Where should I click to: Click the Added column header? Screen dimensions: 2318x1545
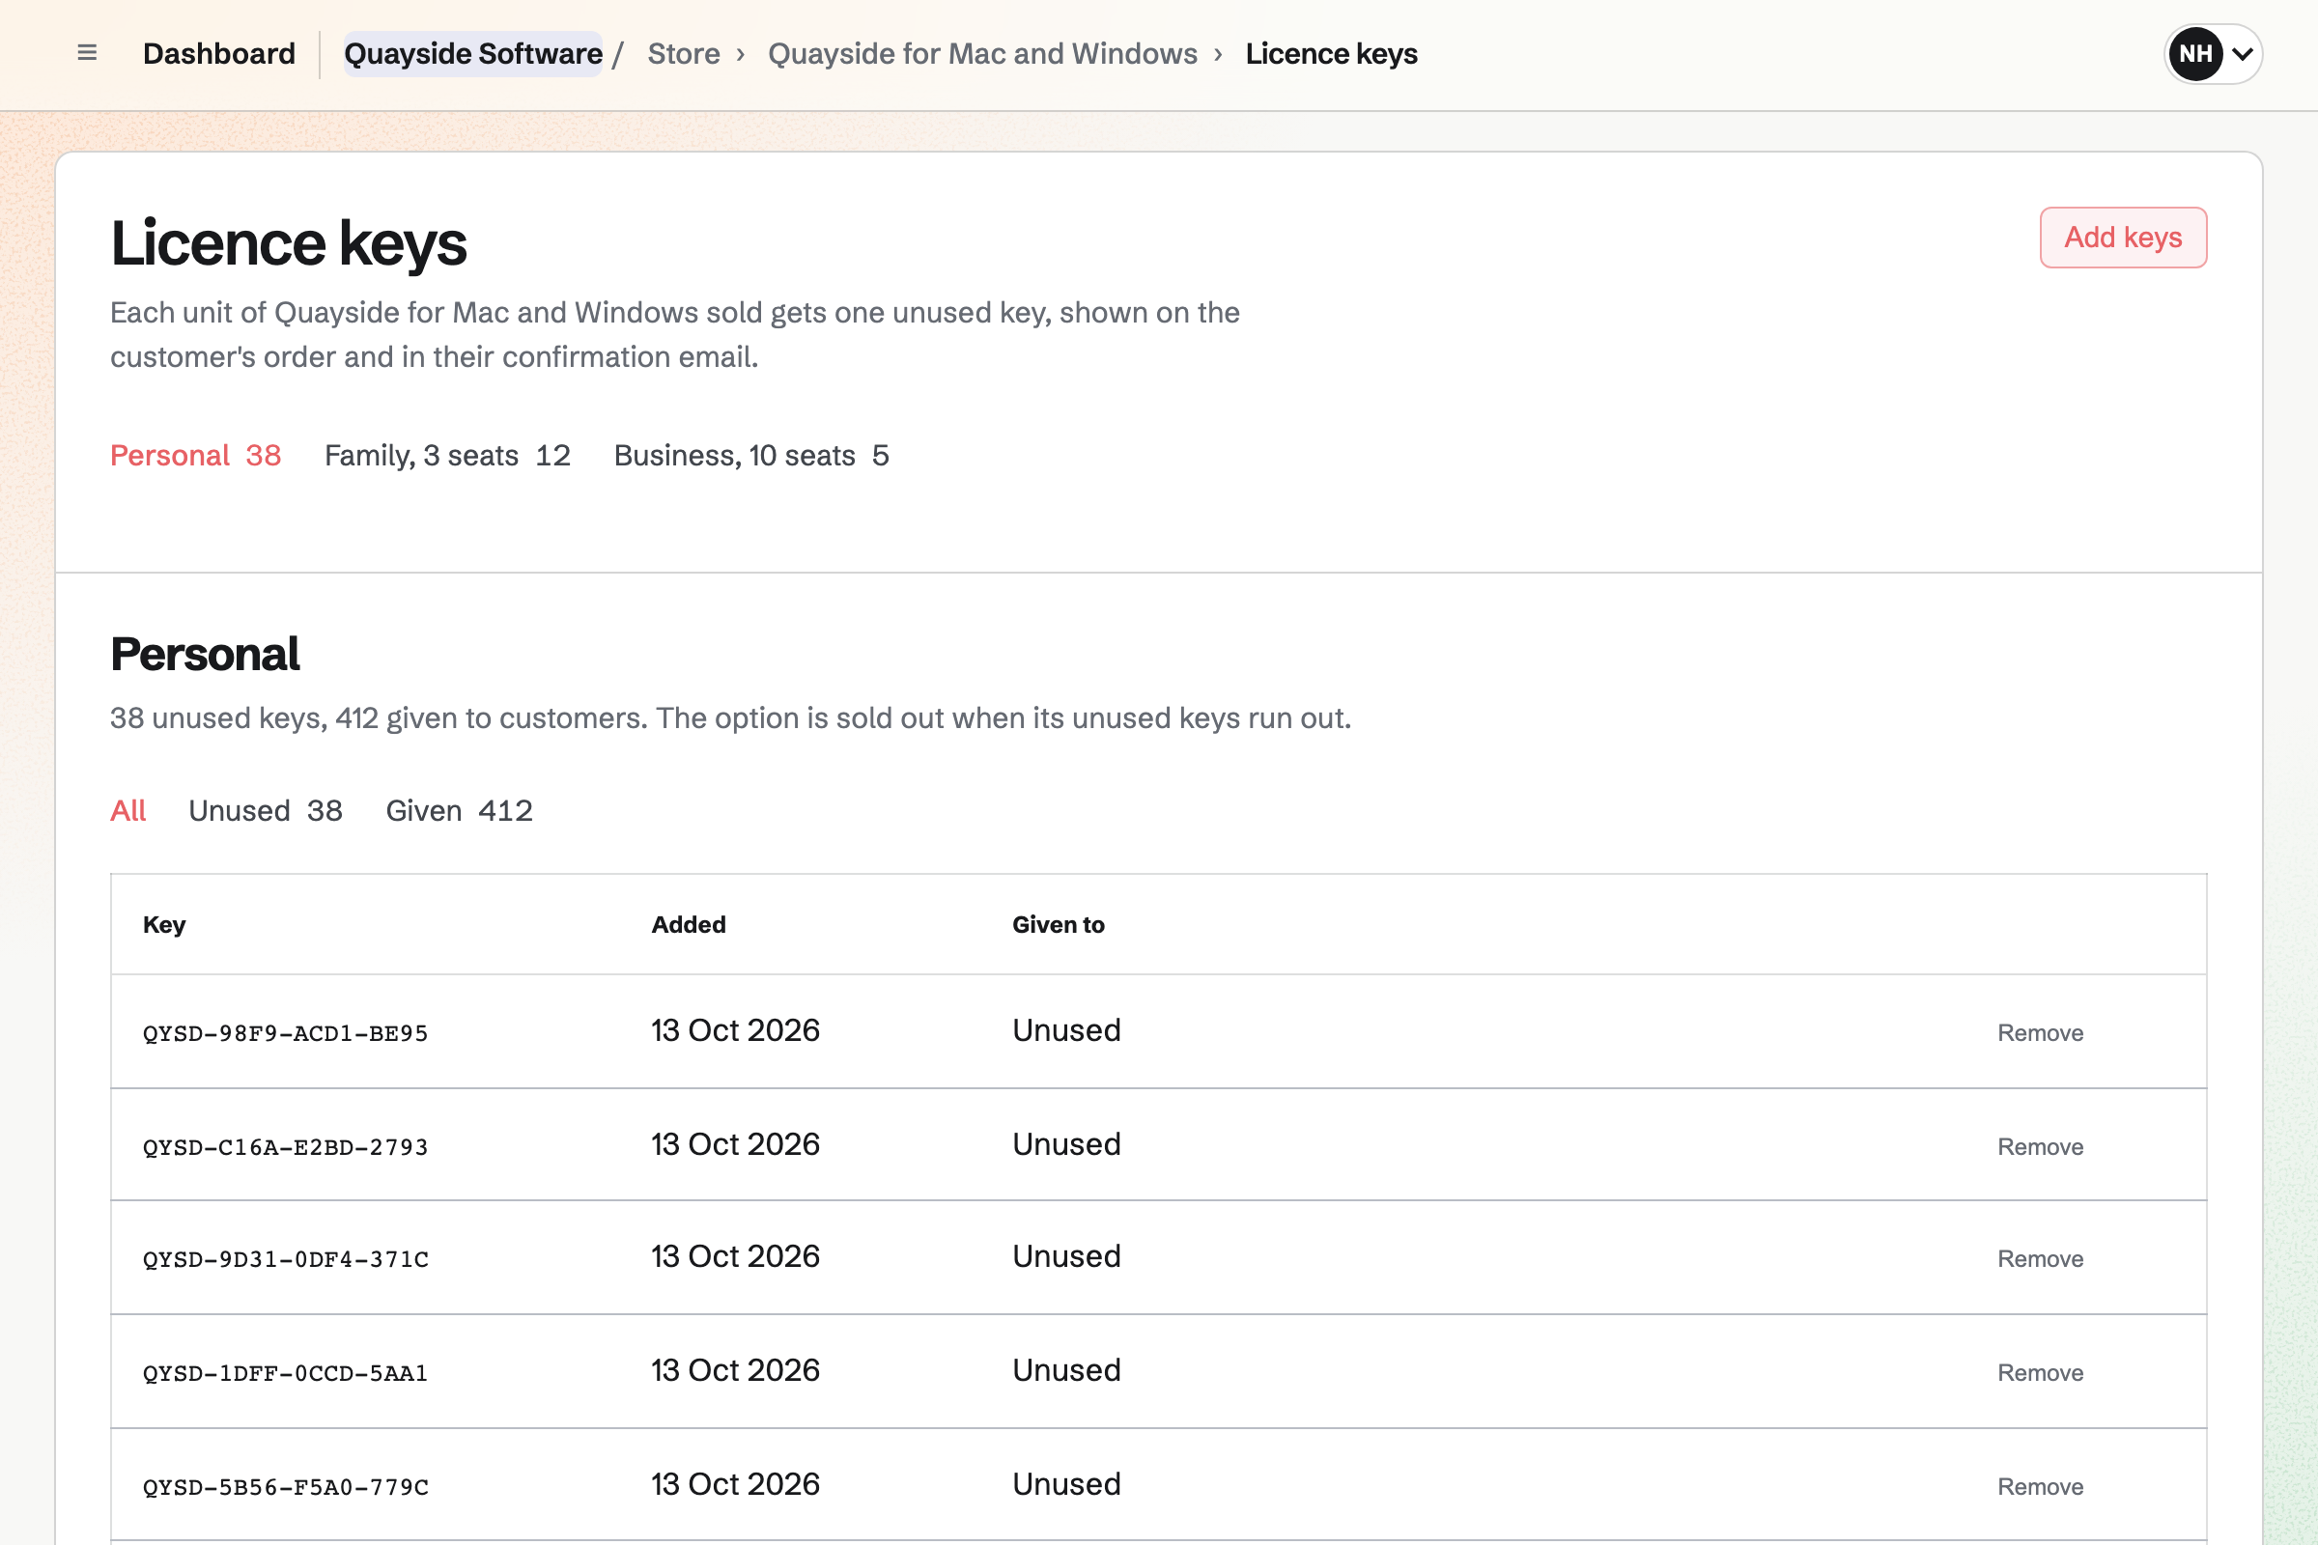coord(689,924)
